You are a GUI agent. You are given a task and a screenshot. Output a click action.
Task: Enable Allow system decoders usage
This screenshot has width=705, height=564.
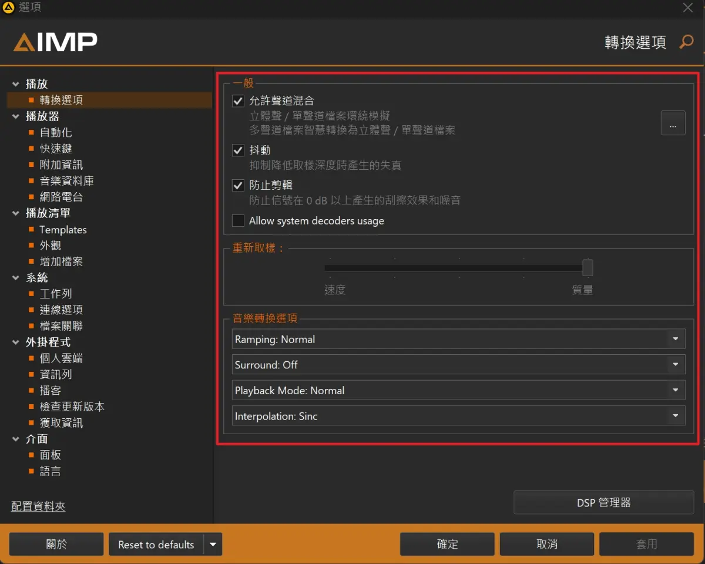tap(238, 221)
